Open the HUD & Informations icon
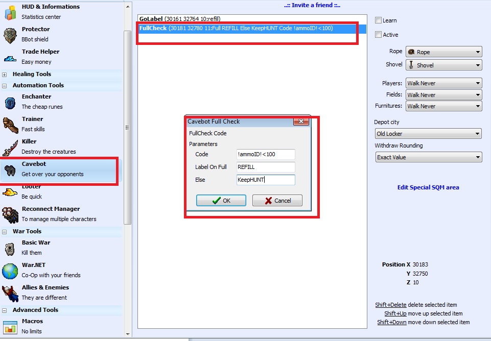Viewport: 491px width, 341px height. 10,12
